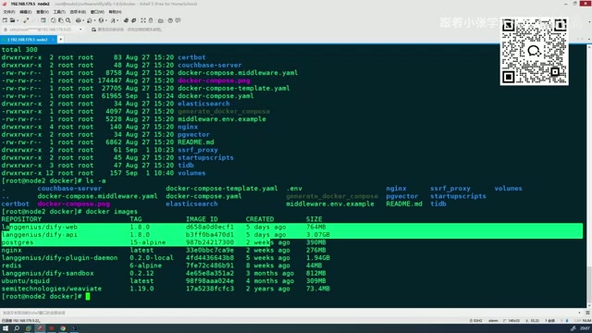Expand the Font dropdown arrow
Screen dimensions: 592x333
point(117,20)
